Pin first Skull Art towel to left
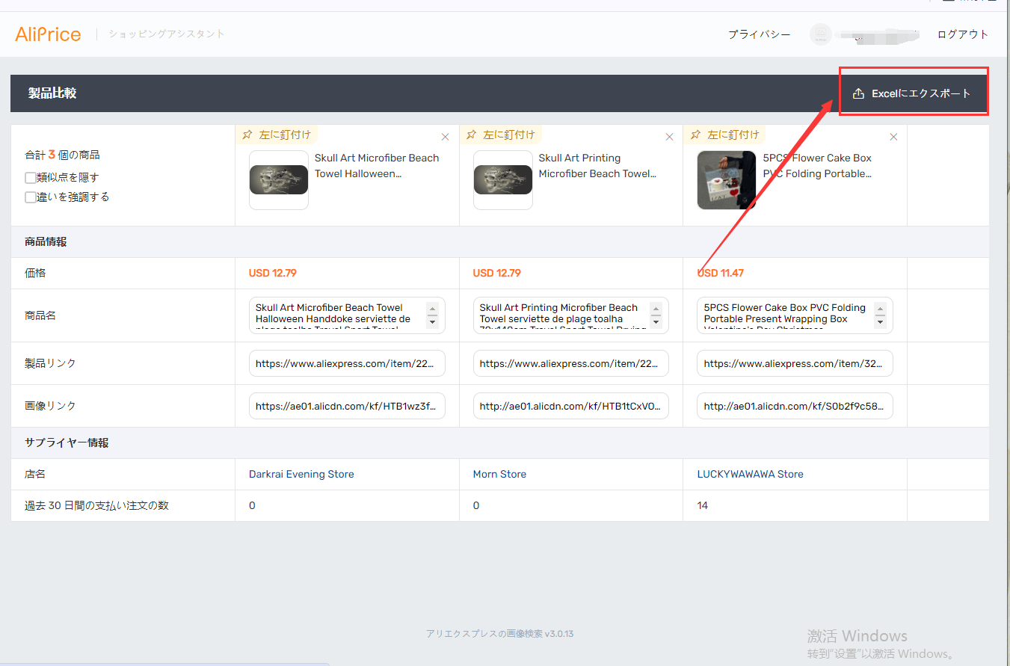This screenshot has width=1010, height=666. click(277, 135)
